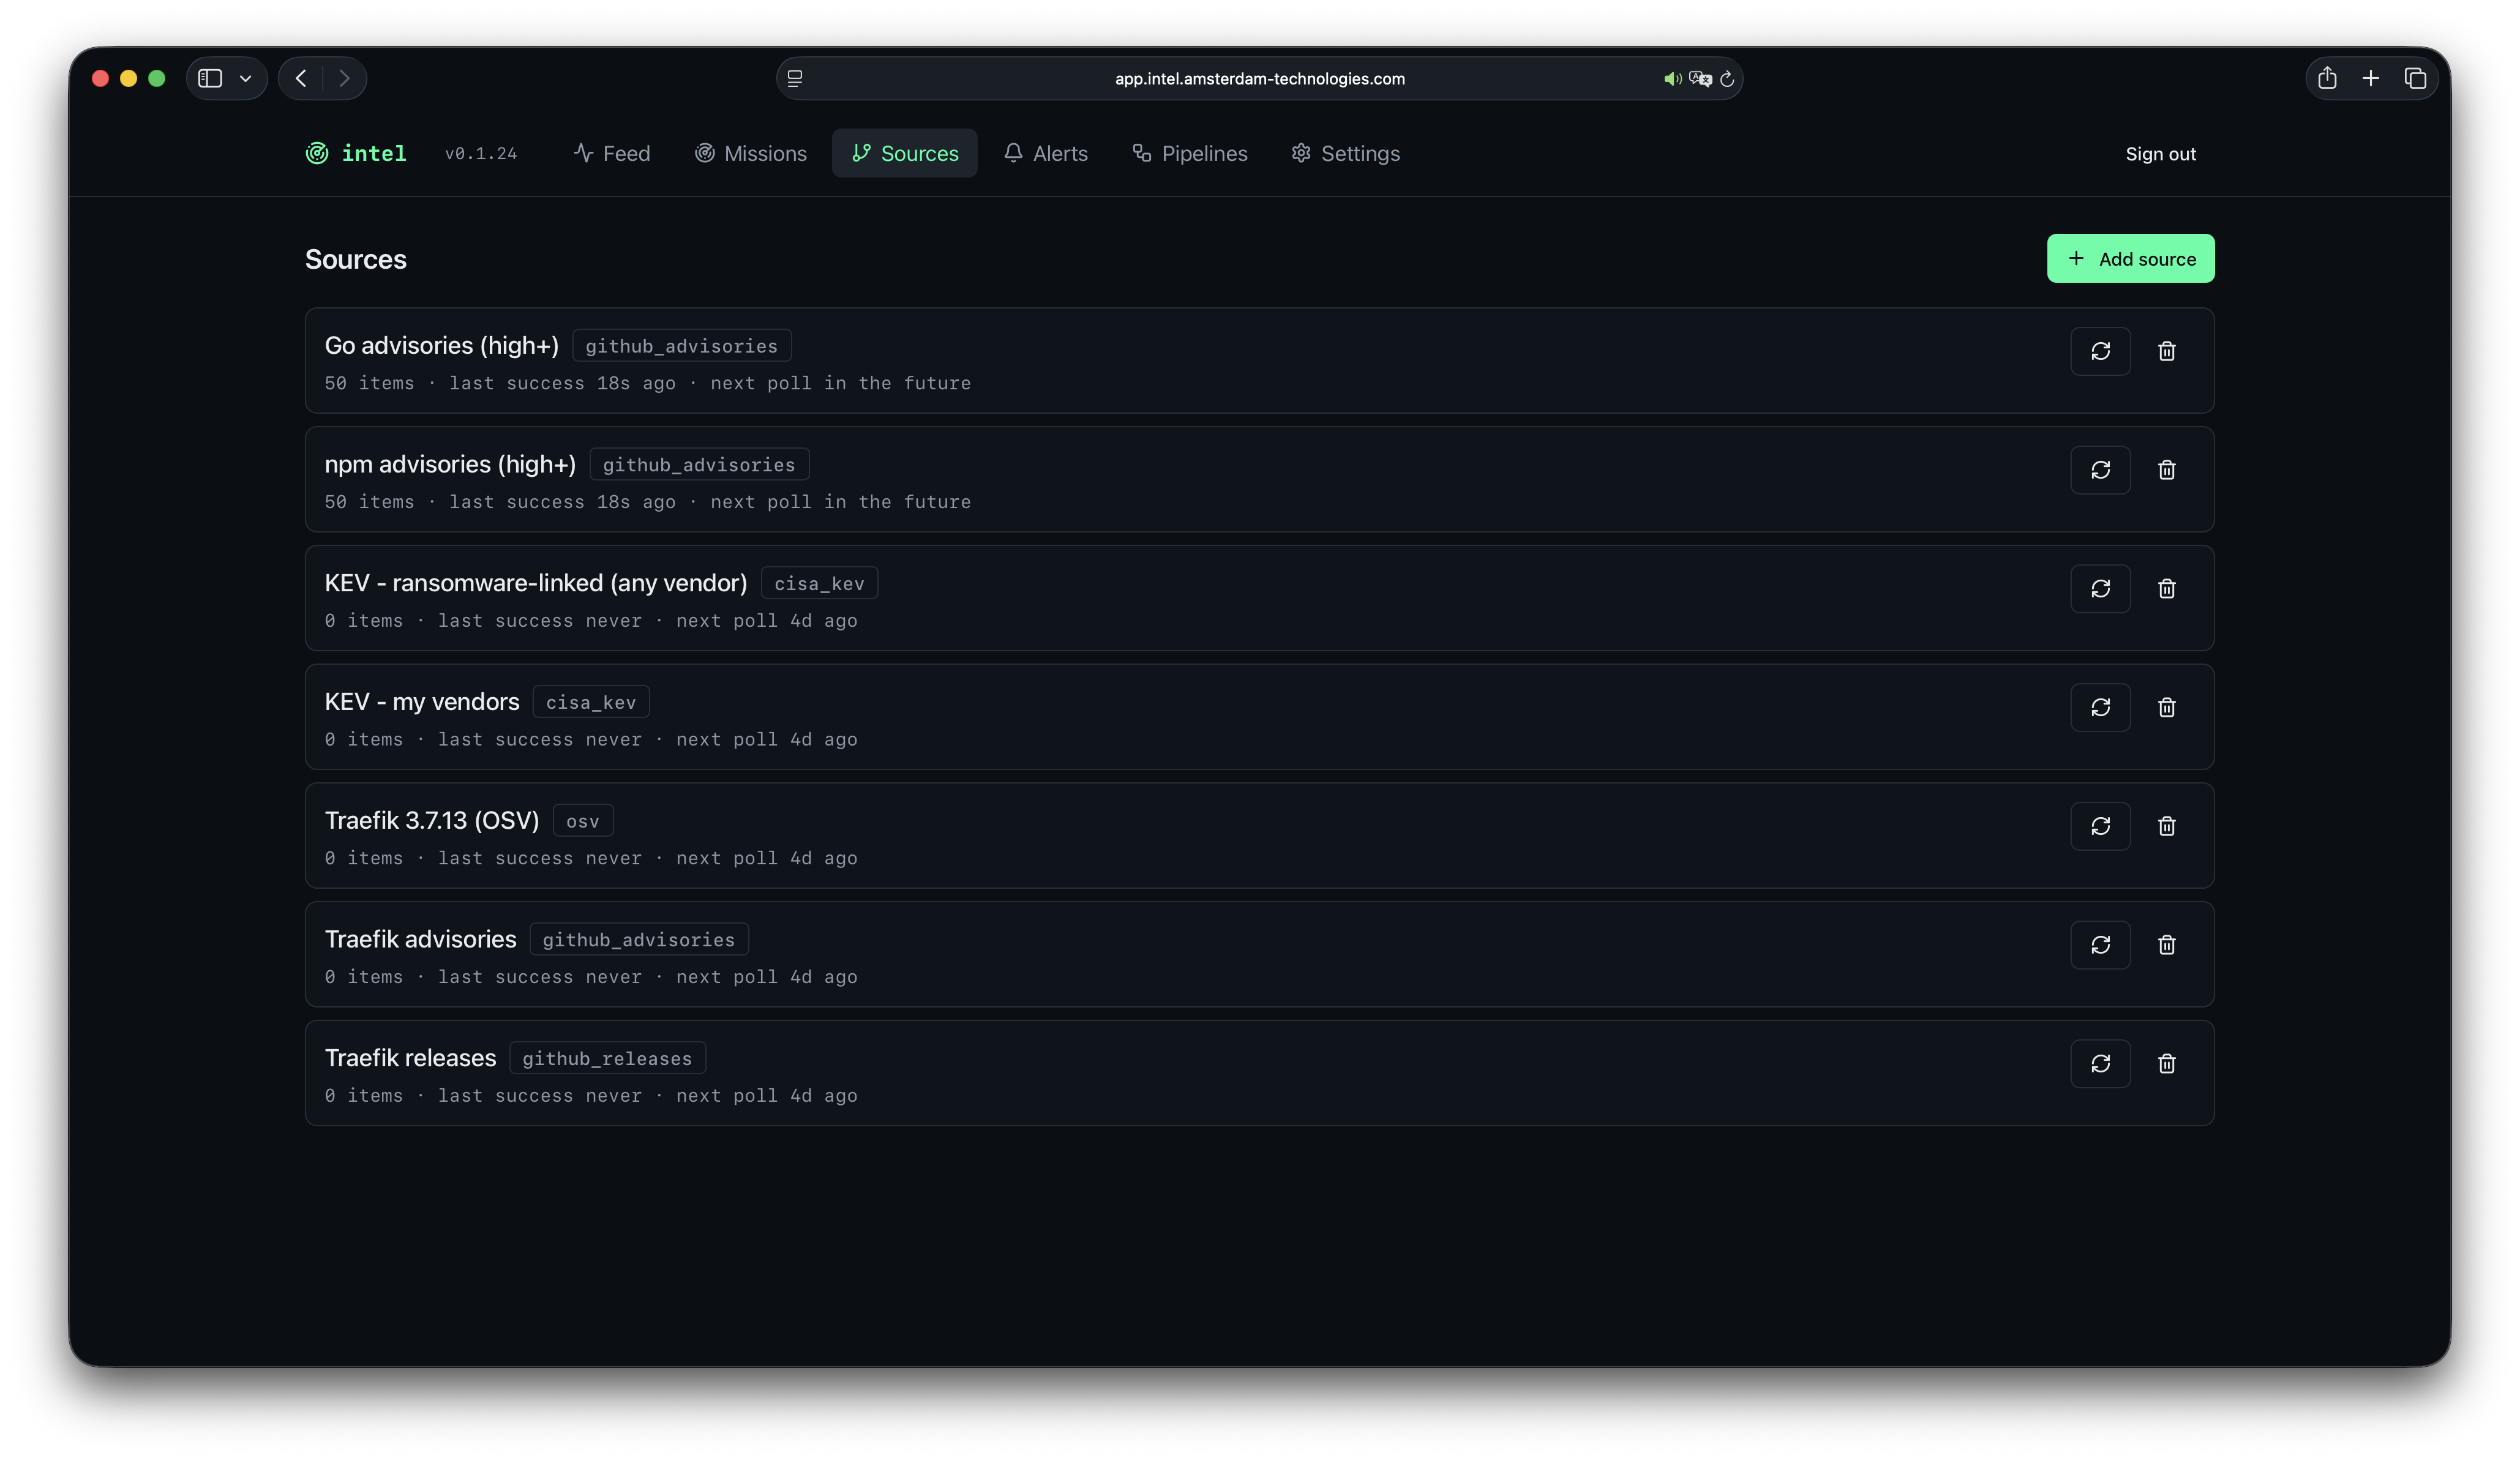Go forward to the next page
This screenshot has height=1458, width=2520.
point(344,78)
